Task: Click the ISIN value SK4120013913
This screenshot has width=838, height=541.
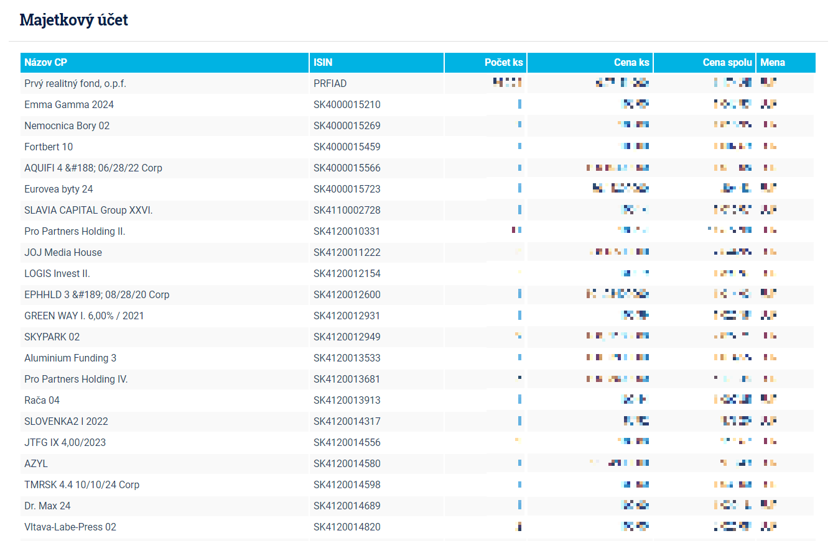Action: pyautogui.click(x=347, y=400)
